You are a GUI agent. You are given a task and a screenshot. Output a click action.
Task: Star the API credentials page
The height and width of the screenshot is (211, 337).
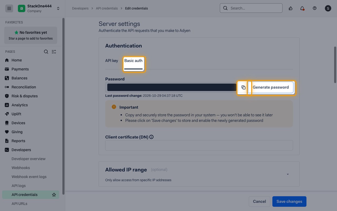click(54, 195)
